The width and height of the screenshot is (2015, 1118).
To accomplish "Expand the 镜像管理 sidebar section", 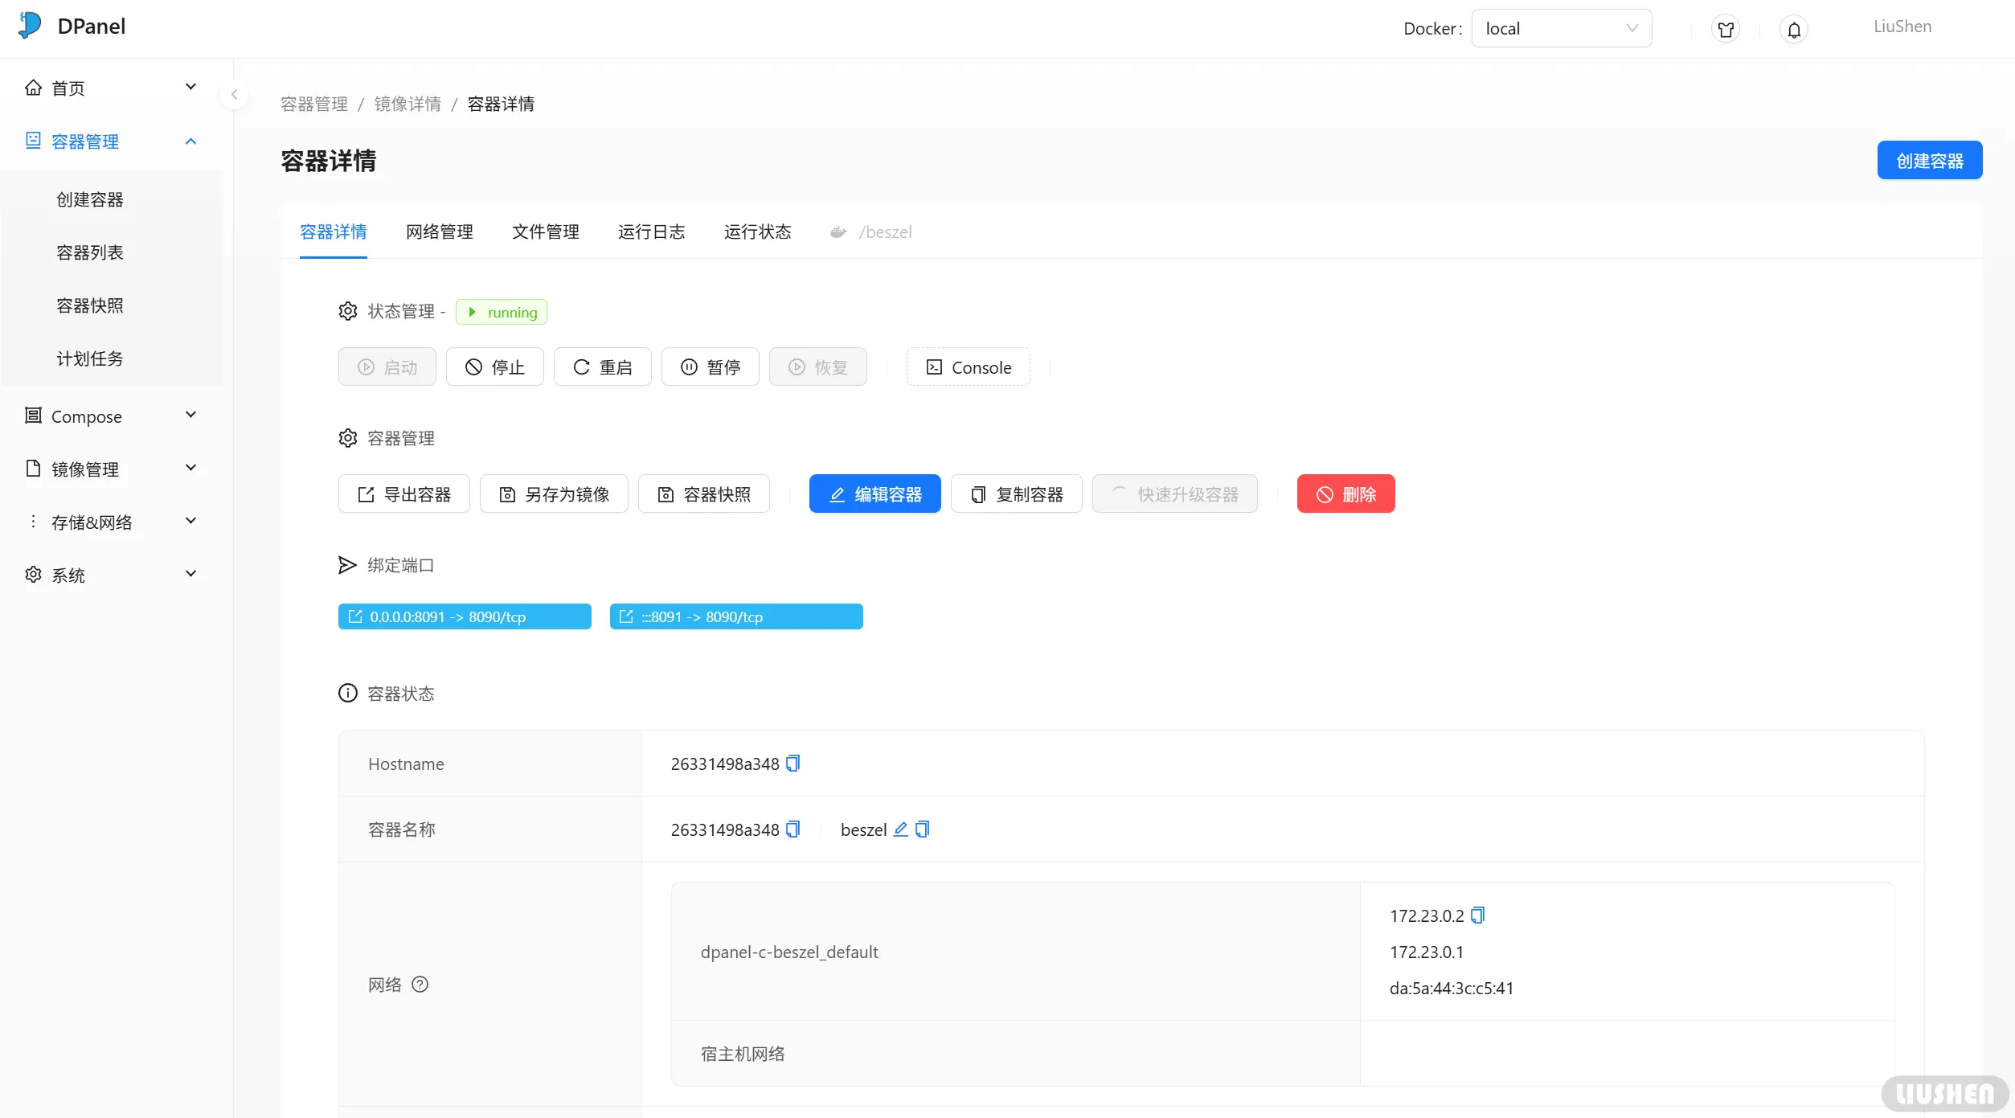I will [x=111, y=469].
